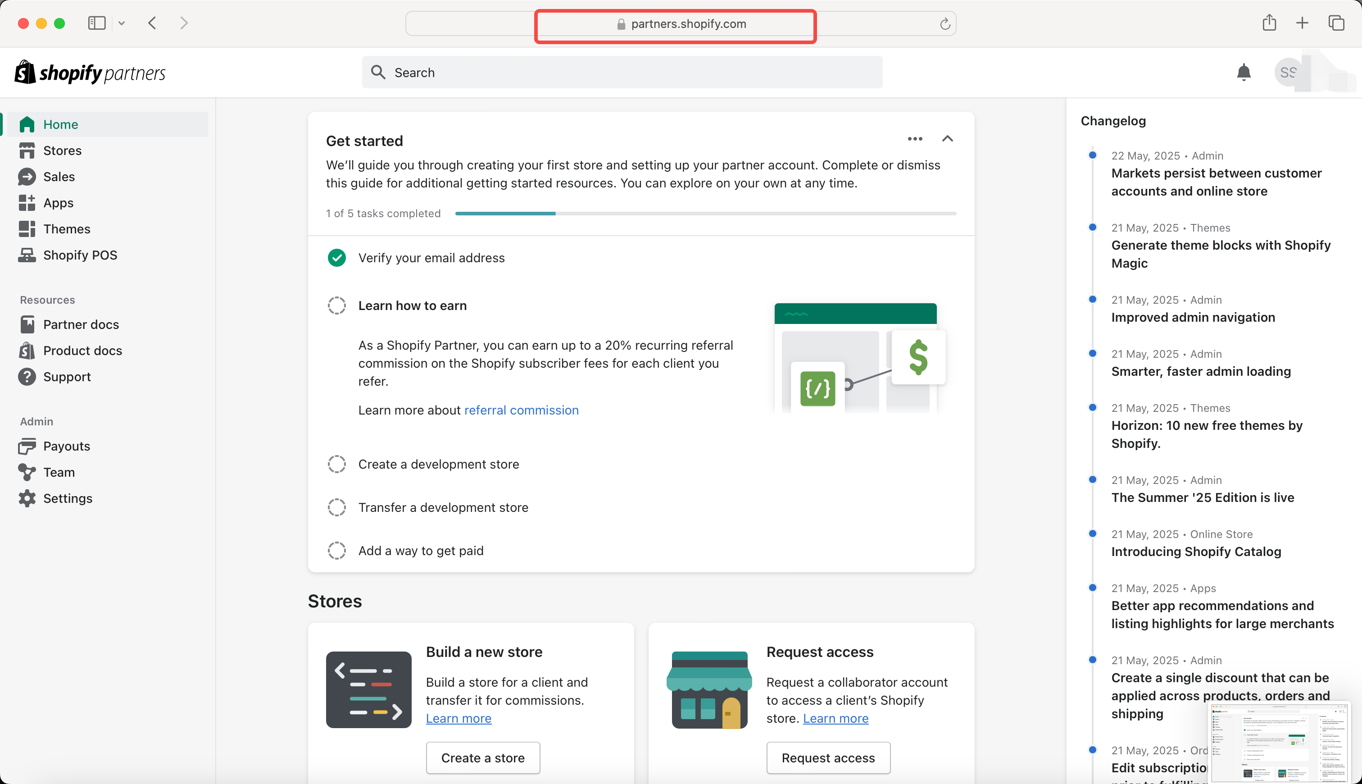Click Learn more under Request access
Viewport: 1362px width, 784px height.
click(x=836, y=718)
